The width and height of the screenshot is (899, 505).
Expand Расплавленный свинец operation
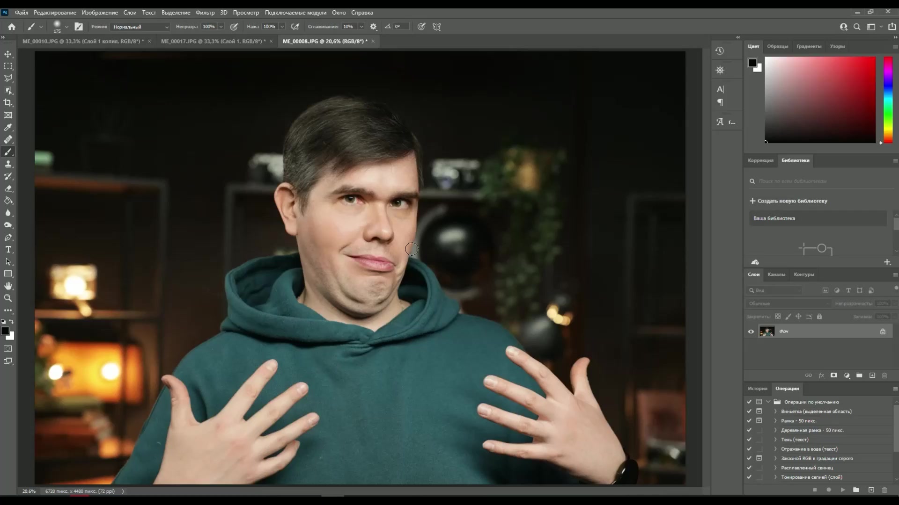pyautogui.click(x=775, y=468)
